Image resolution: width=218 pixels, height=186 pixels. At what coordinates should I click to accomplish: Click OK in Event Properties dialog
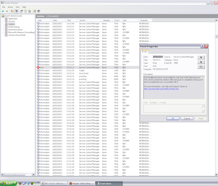[x=173, y=119]
